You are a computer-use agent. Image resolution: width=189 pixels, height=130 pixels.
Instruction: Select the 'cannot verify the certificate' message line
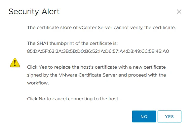tap(101, 28)
